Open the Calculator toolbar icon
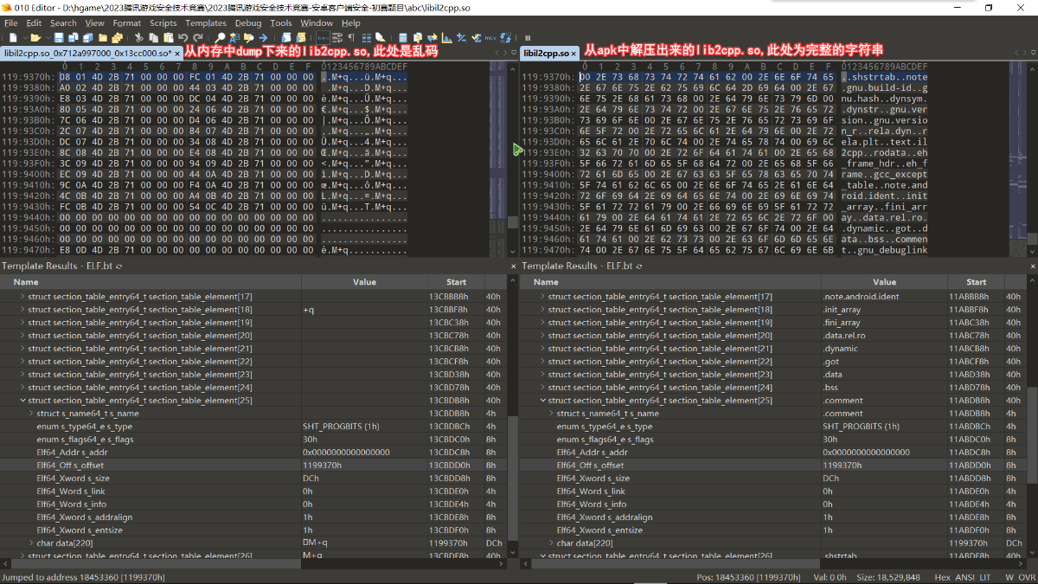Screen dimensions: 1038x584 pos(402,38)
